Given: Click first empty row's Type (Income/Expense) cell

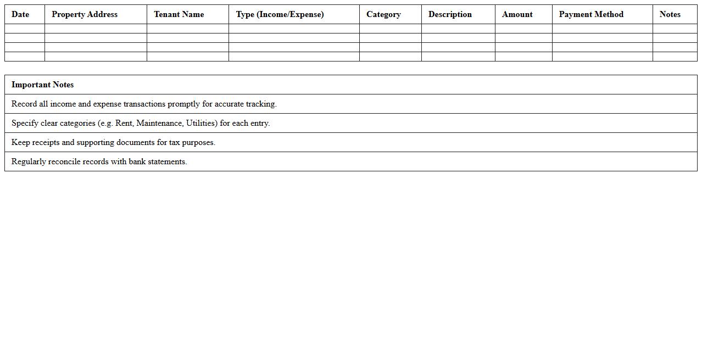Looking at the screenshot, I should pyautogui.click(x=294, y=29).
